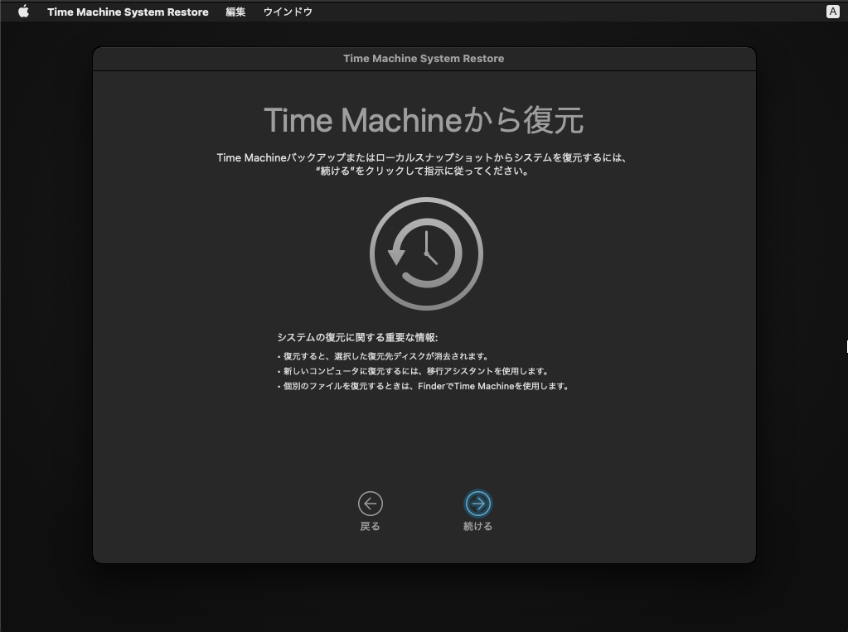Click the line mentioning 移行アシスタント
The width and height of the screenshot is (848, 632).
click(413, 371)
